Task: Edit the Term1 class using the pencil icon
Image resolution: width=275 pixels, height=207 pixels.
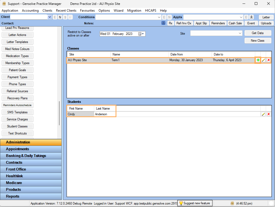Action: click(263, 60)
